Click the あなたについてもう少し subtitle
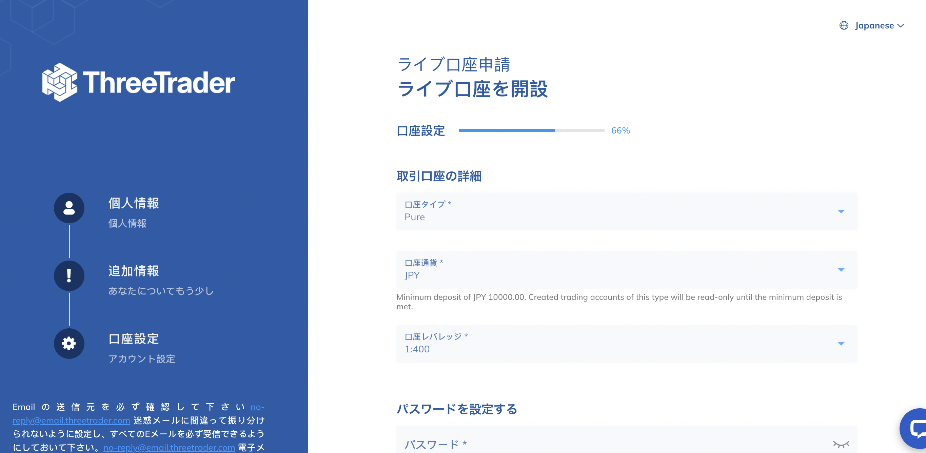Image resolution: width=926 pixels, height=453 pixels. [x=161, y=291]
